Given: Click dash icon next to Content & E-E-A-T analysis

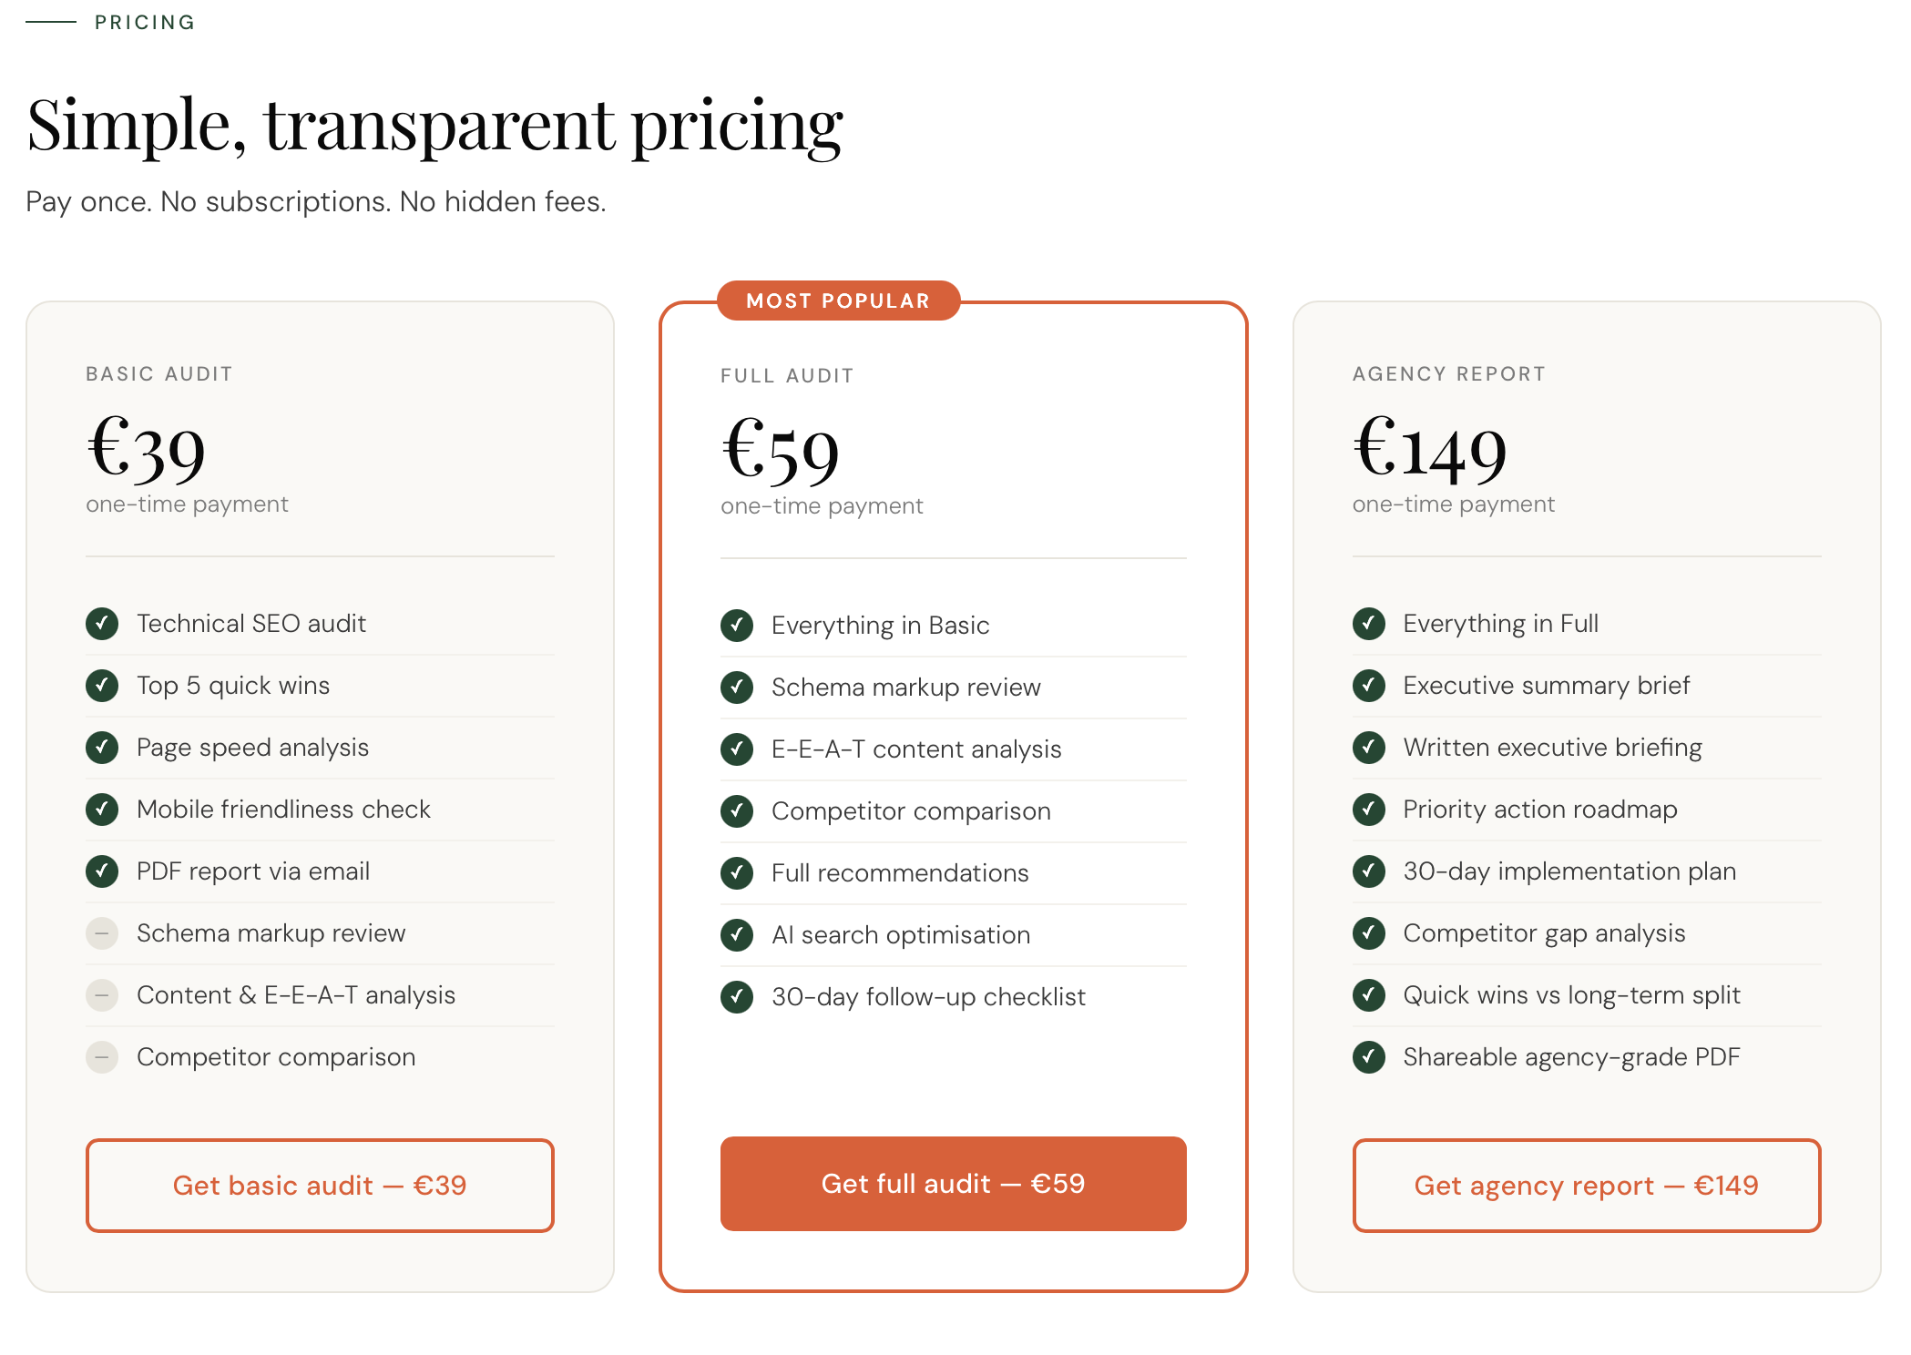Looking at the screenshot, I should tap(102, 995).
